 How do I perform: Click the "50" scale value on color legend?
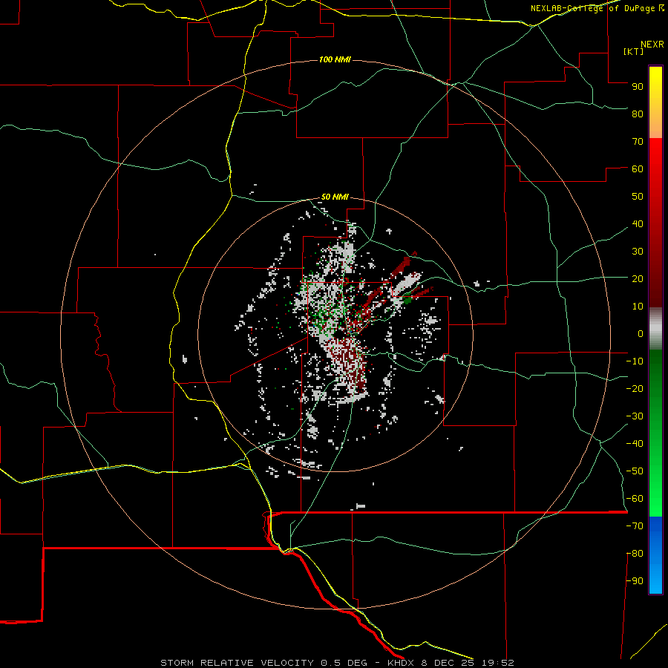638,197
